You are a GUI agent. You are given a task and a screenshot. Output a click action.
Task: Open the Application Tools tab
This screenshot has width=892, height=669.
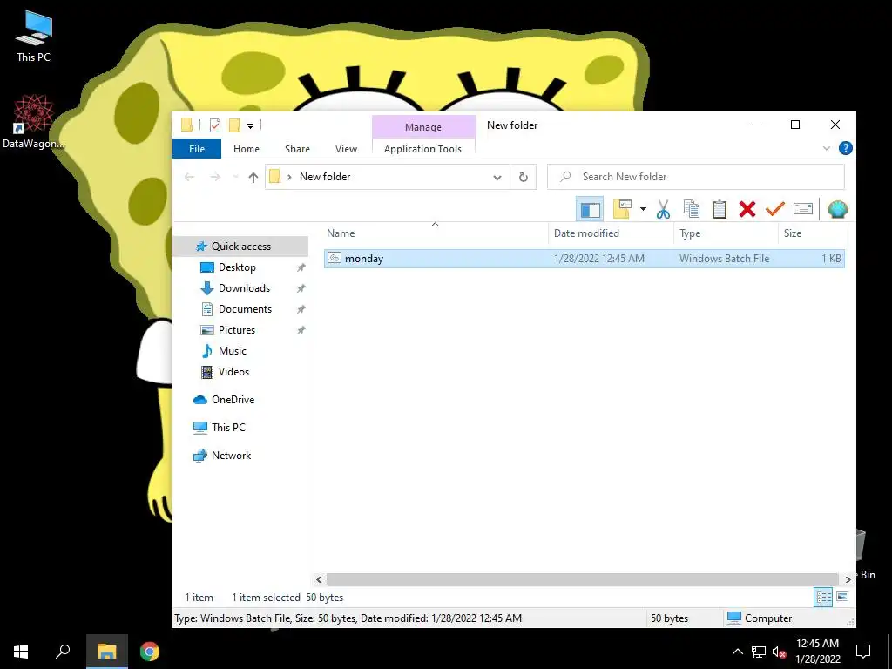(x=422, y=149)
